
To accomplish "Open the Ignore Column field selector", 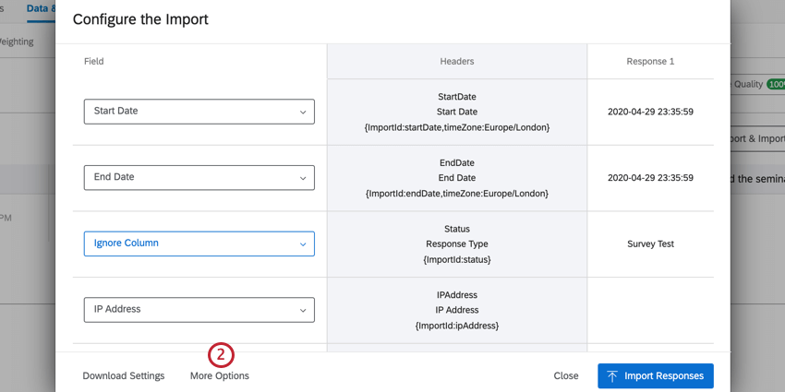I will [x=199, y=244].
